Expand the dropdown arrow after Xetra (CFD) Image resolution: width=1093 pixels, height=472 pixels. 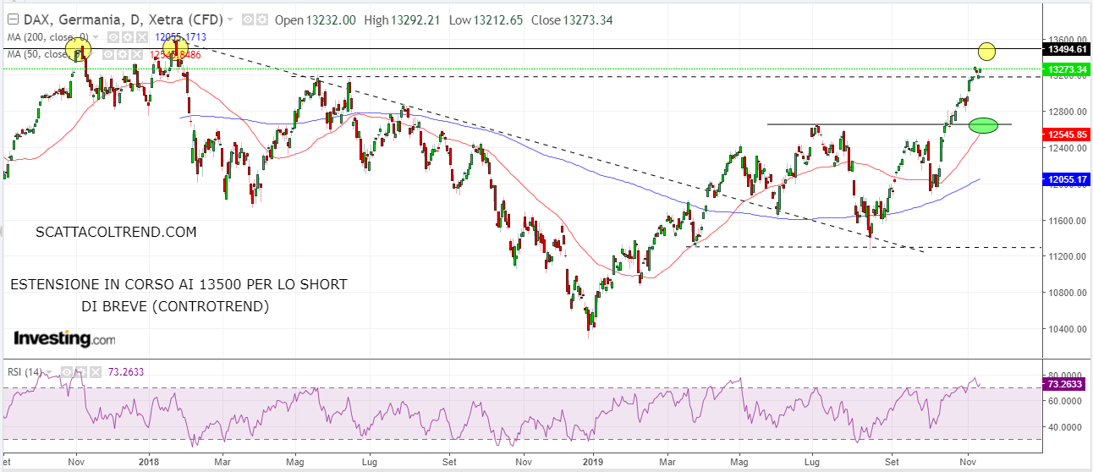click(230, 19)
